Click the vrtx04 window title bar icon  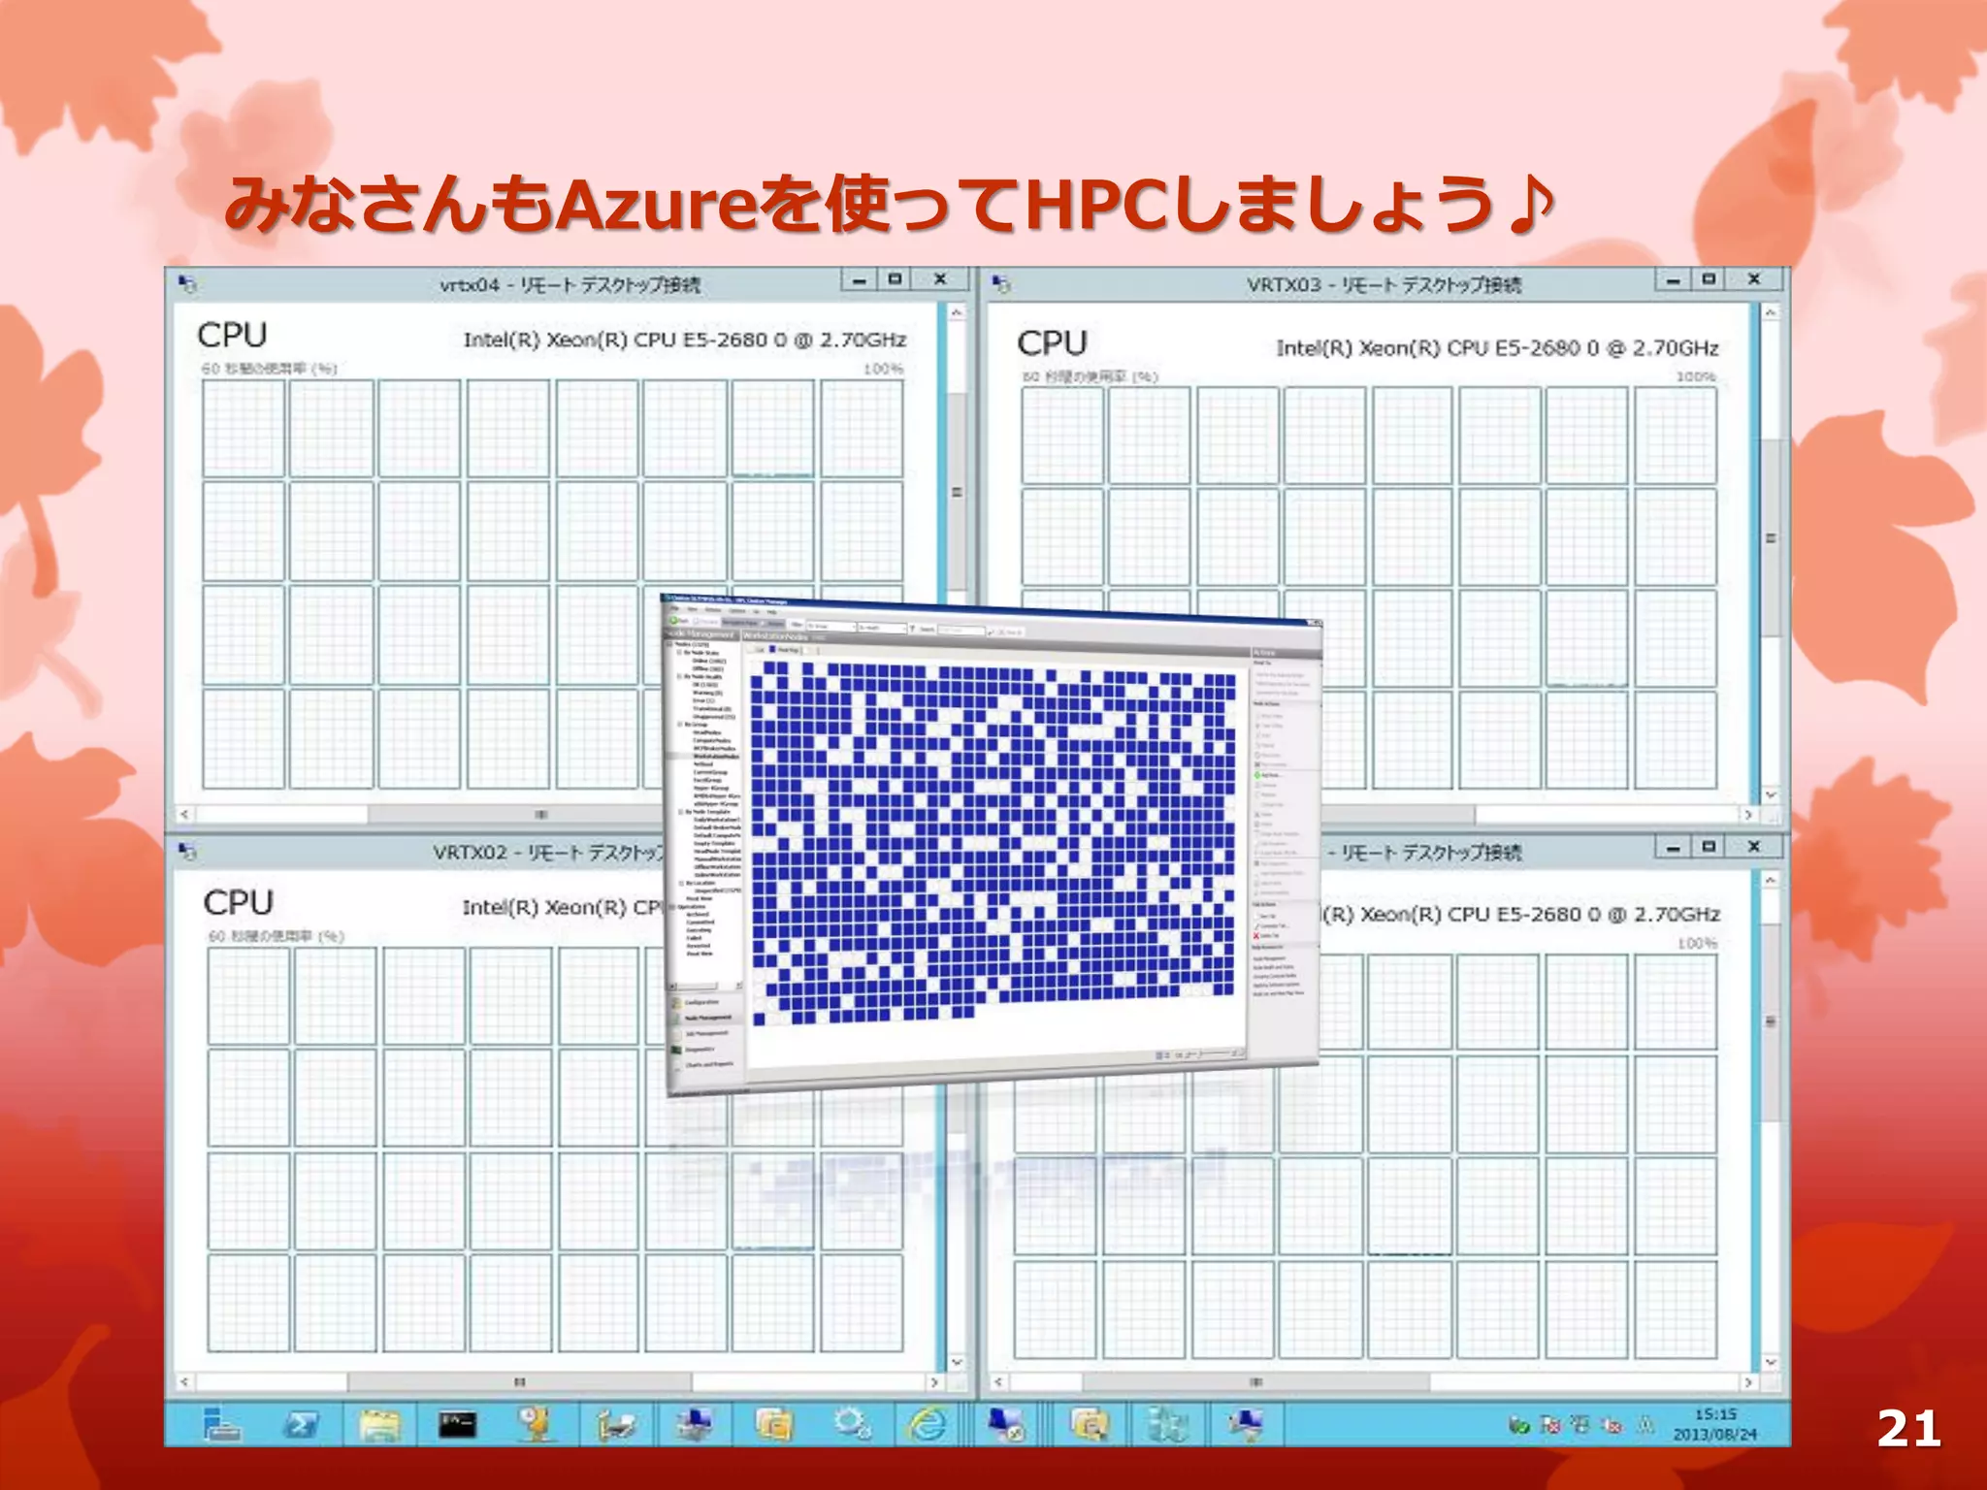point(187,283)
